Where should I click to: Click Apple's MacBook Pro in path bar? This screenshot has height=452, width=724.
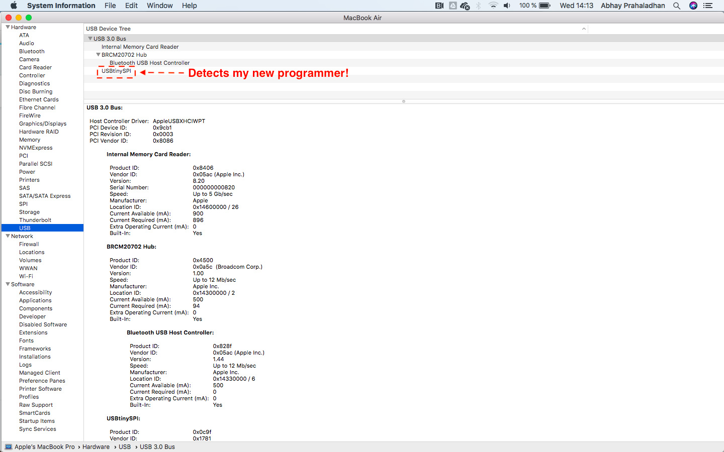pyautogui.click(x=45, y=447)
